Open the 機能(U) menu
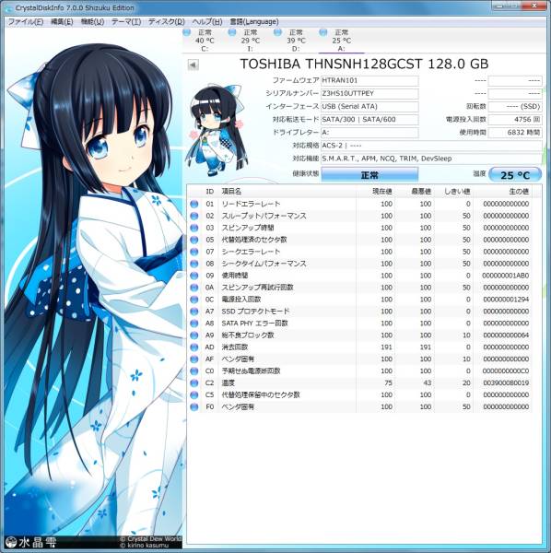 92,22
